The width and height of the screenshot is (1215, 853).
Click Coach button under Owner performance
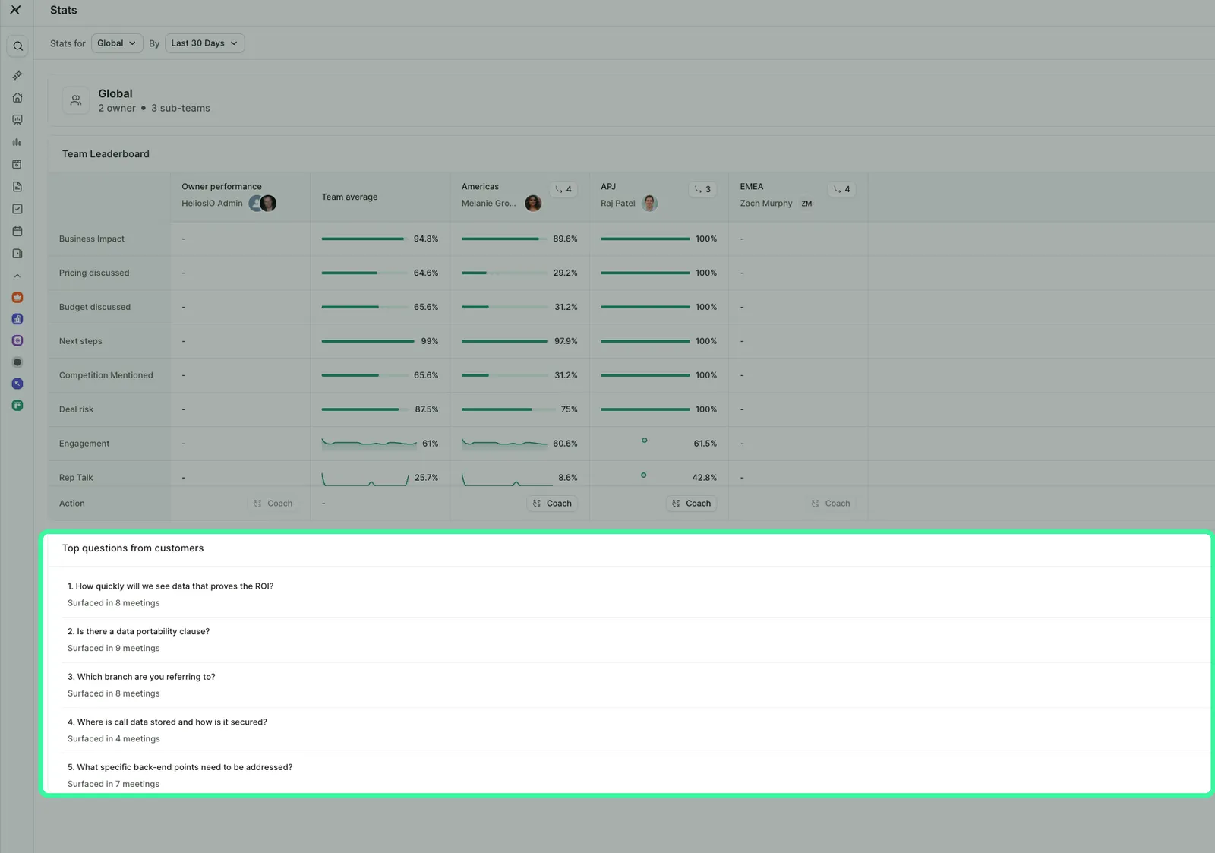(273, 504)
